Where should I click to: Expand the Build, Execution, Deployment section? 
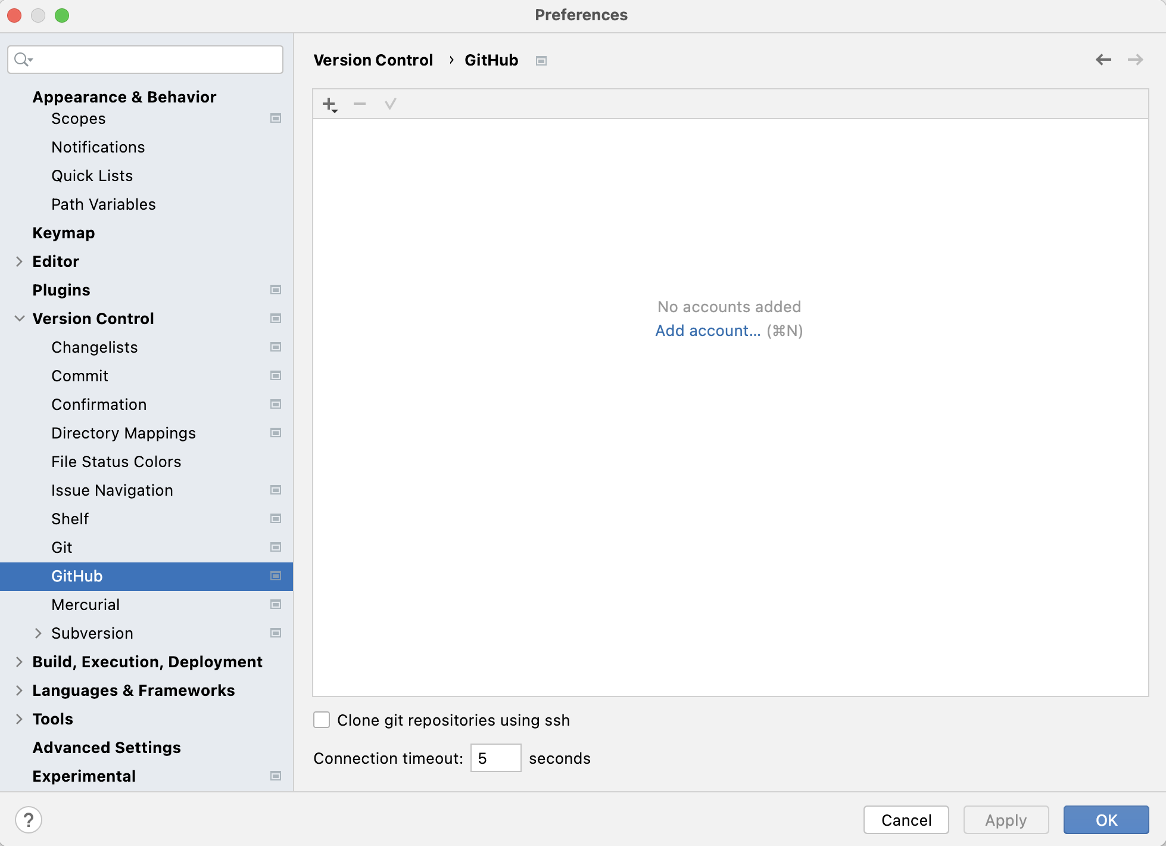pyautogui.click(x=19, y=662)
